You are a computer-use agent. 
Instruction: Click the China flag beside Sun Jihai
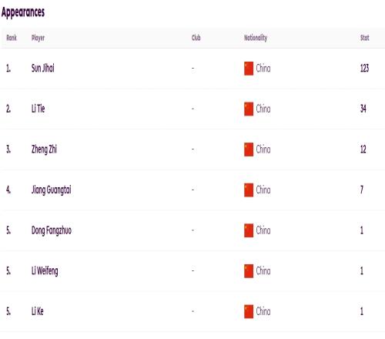[x=249, y=69]
